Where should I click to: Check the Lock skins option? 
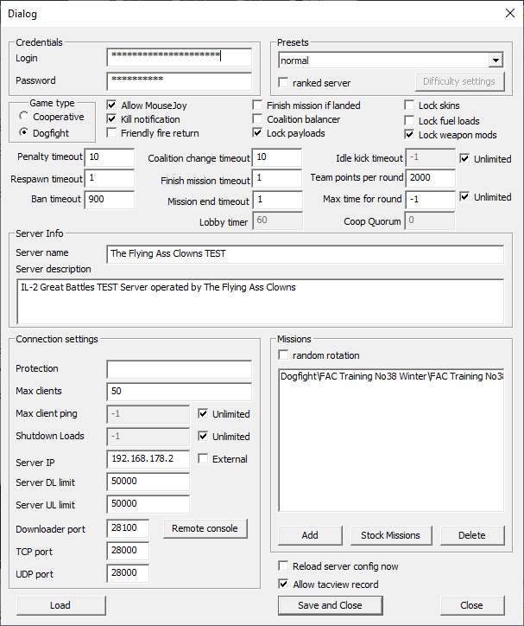(410, 105)
